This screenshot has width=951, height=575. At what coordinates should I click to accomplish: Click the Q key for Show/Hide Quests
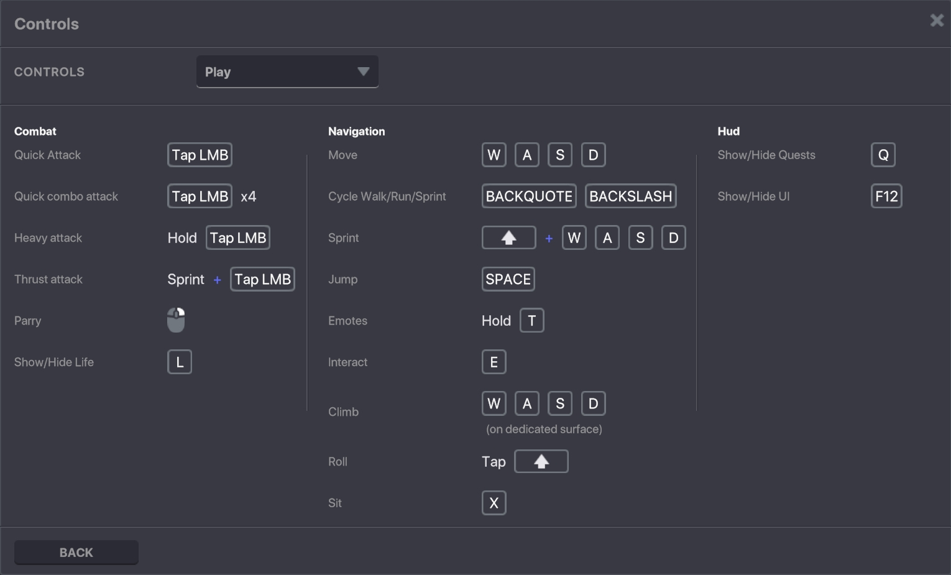point(883,155)
